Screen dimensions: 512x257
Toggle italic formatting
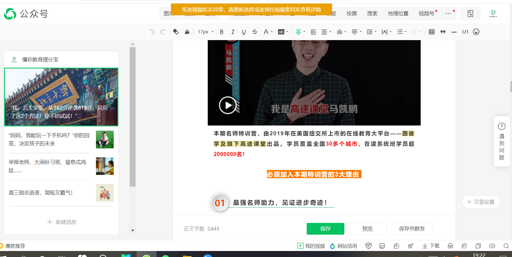tap(233, 32)
